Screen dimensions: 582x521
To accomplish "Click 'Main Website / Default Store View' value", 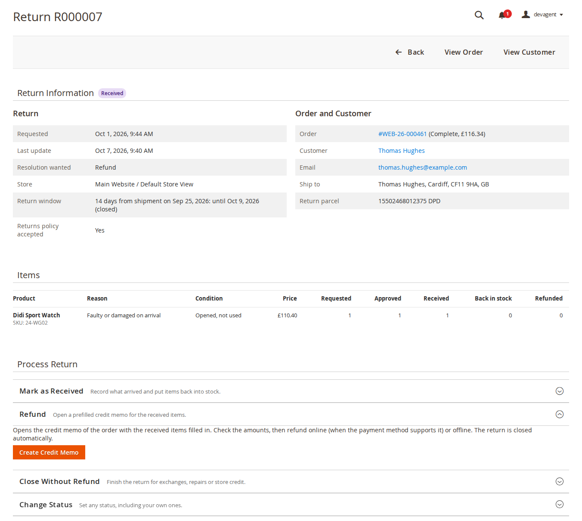I will [x=144, y=184].
